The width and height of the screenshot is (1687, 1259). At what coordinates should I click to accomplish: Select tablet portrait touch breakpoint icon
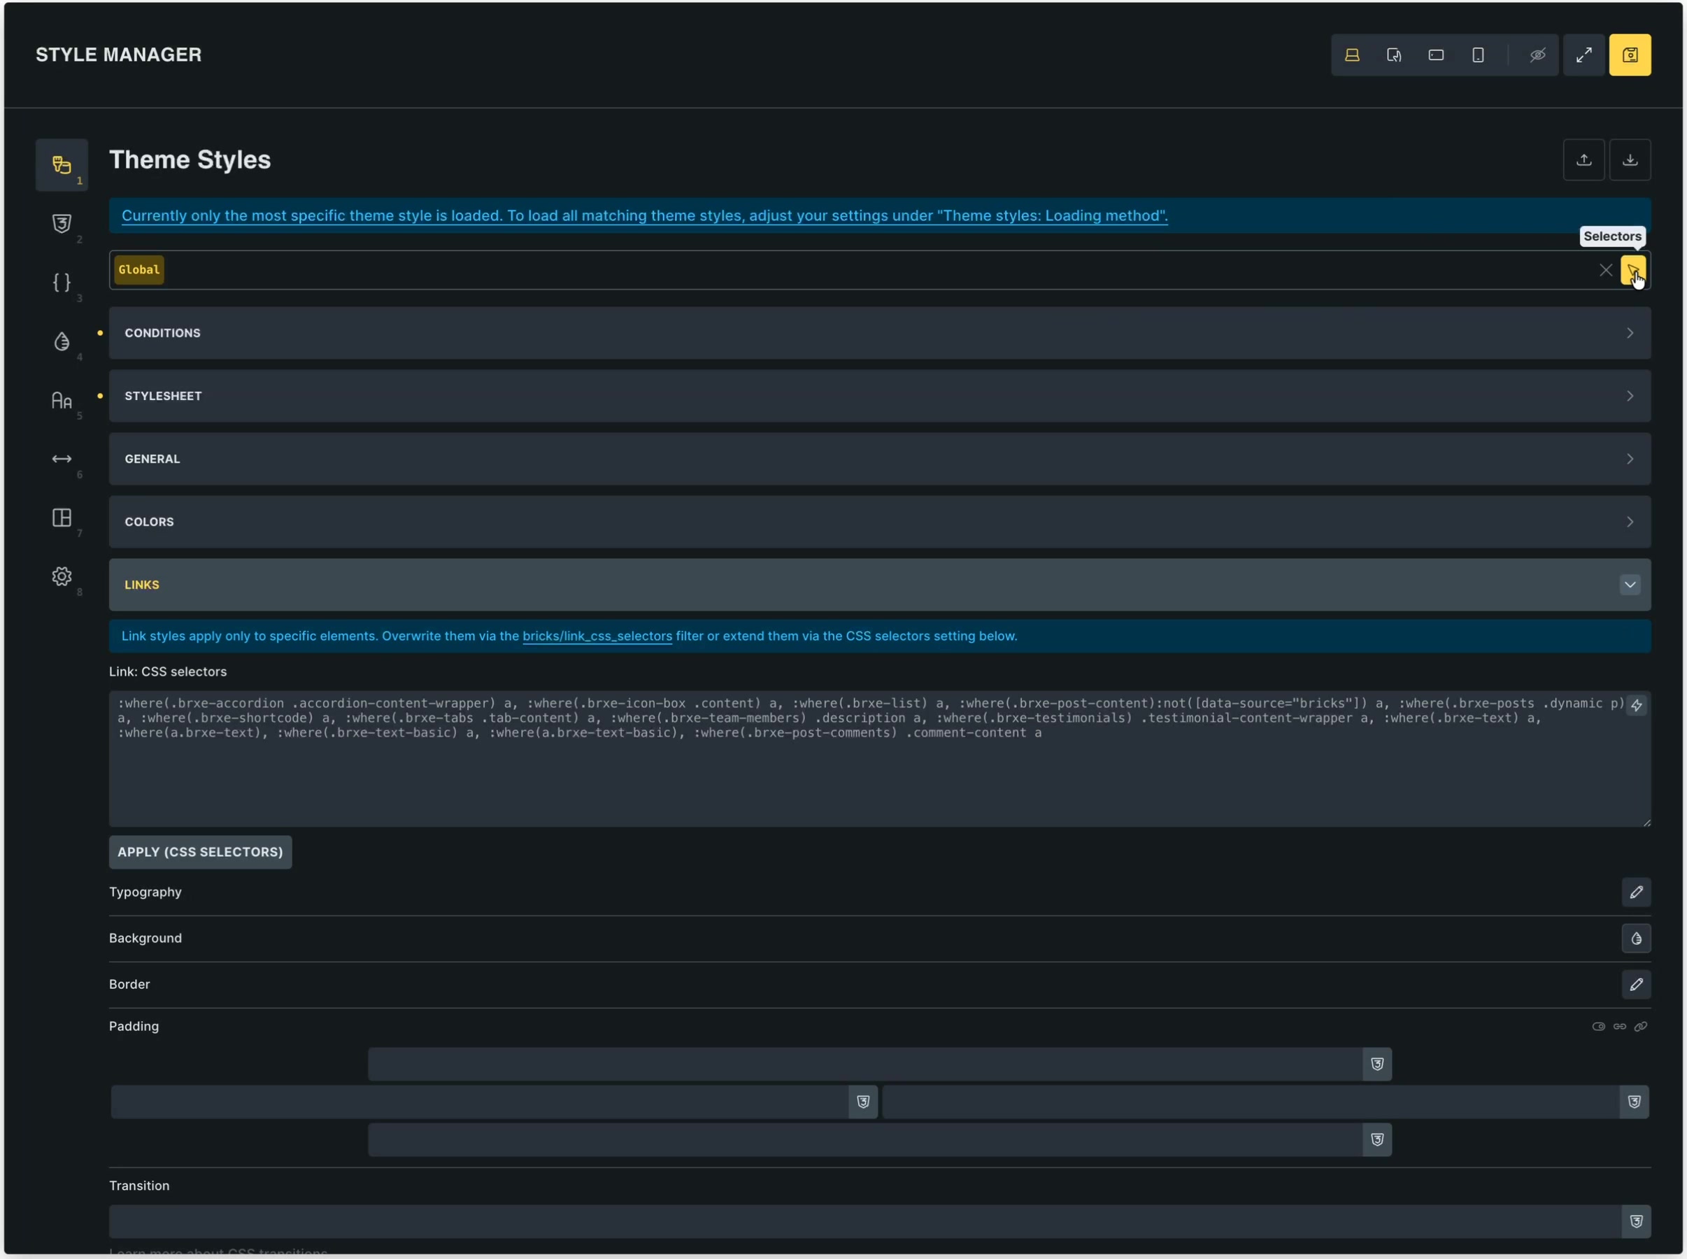1395,55
